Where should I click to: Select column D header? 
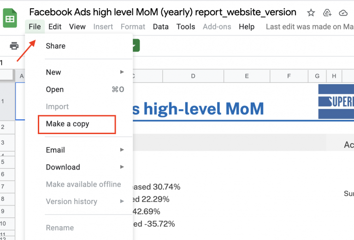coord(193,76)
